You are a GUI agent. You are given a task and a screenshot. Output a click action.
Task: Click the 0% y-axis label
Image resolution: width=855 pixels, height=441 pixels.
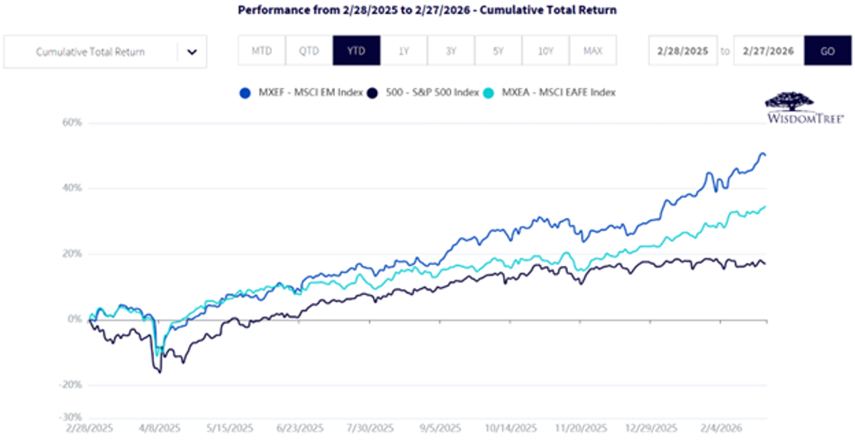(x=75, y=319)
